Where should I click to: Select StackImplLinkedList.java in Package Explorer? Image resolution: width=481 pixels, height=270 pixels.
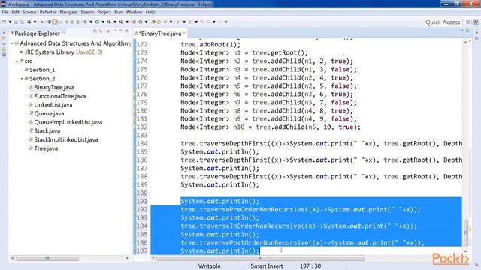[66, 139]
